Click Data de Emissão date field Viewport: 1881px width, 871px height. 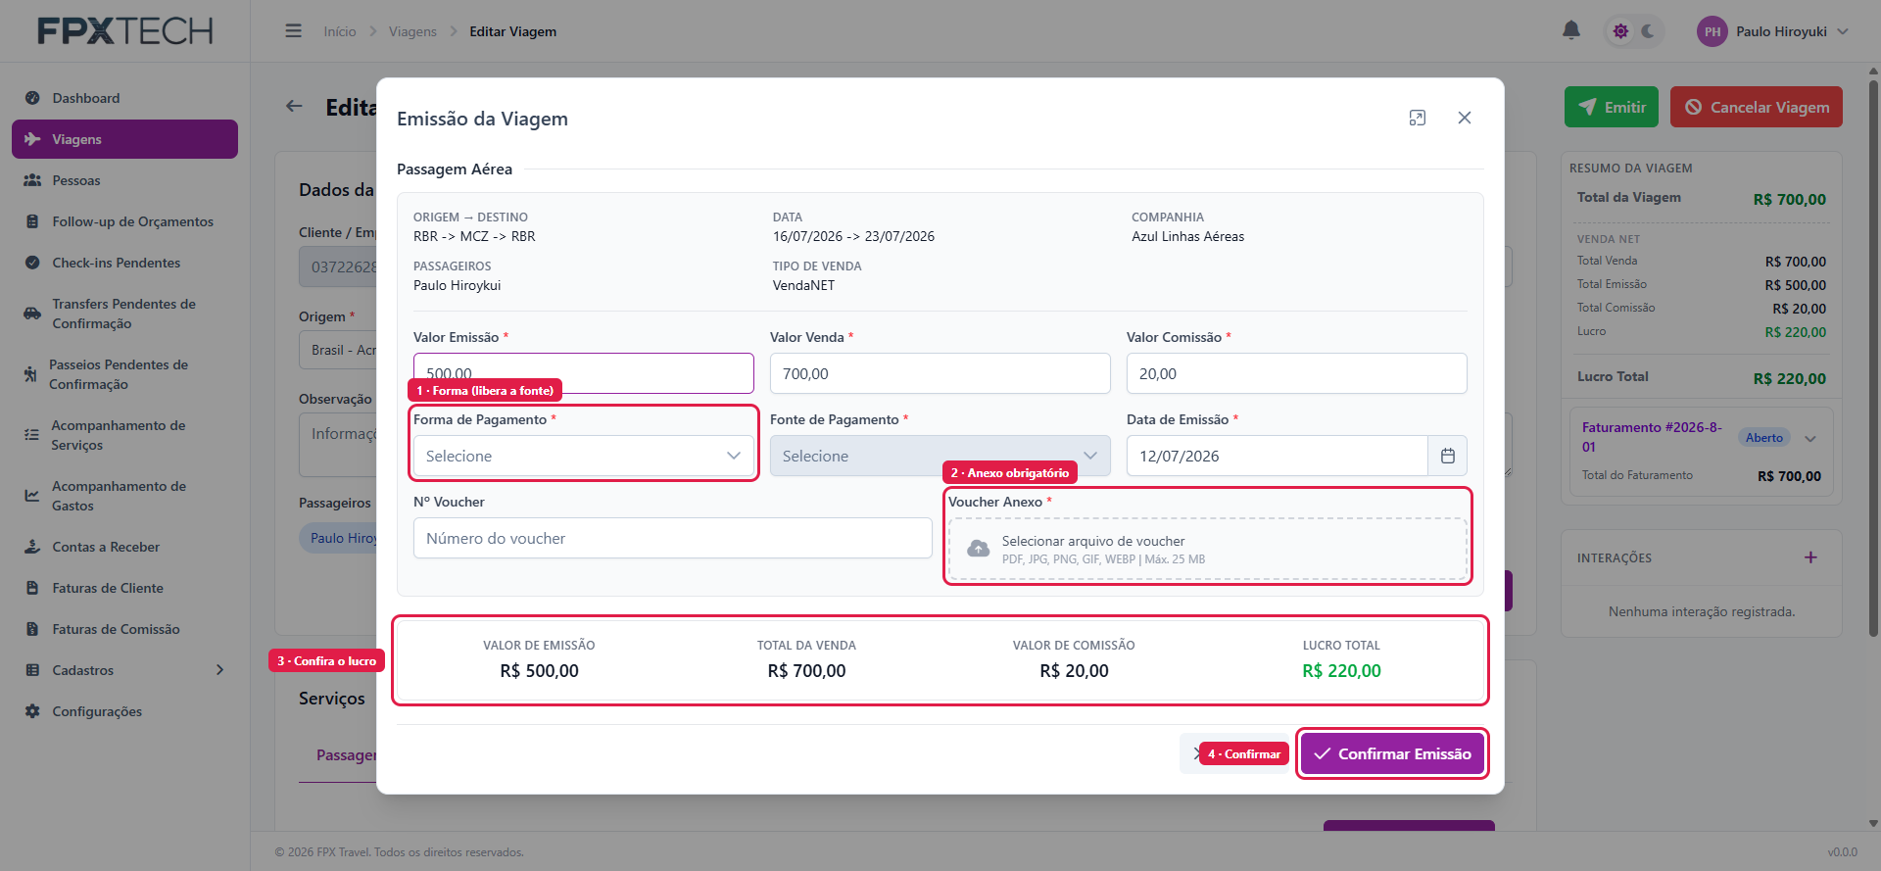point(1278,456)
